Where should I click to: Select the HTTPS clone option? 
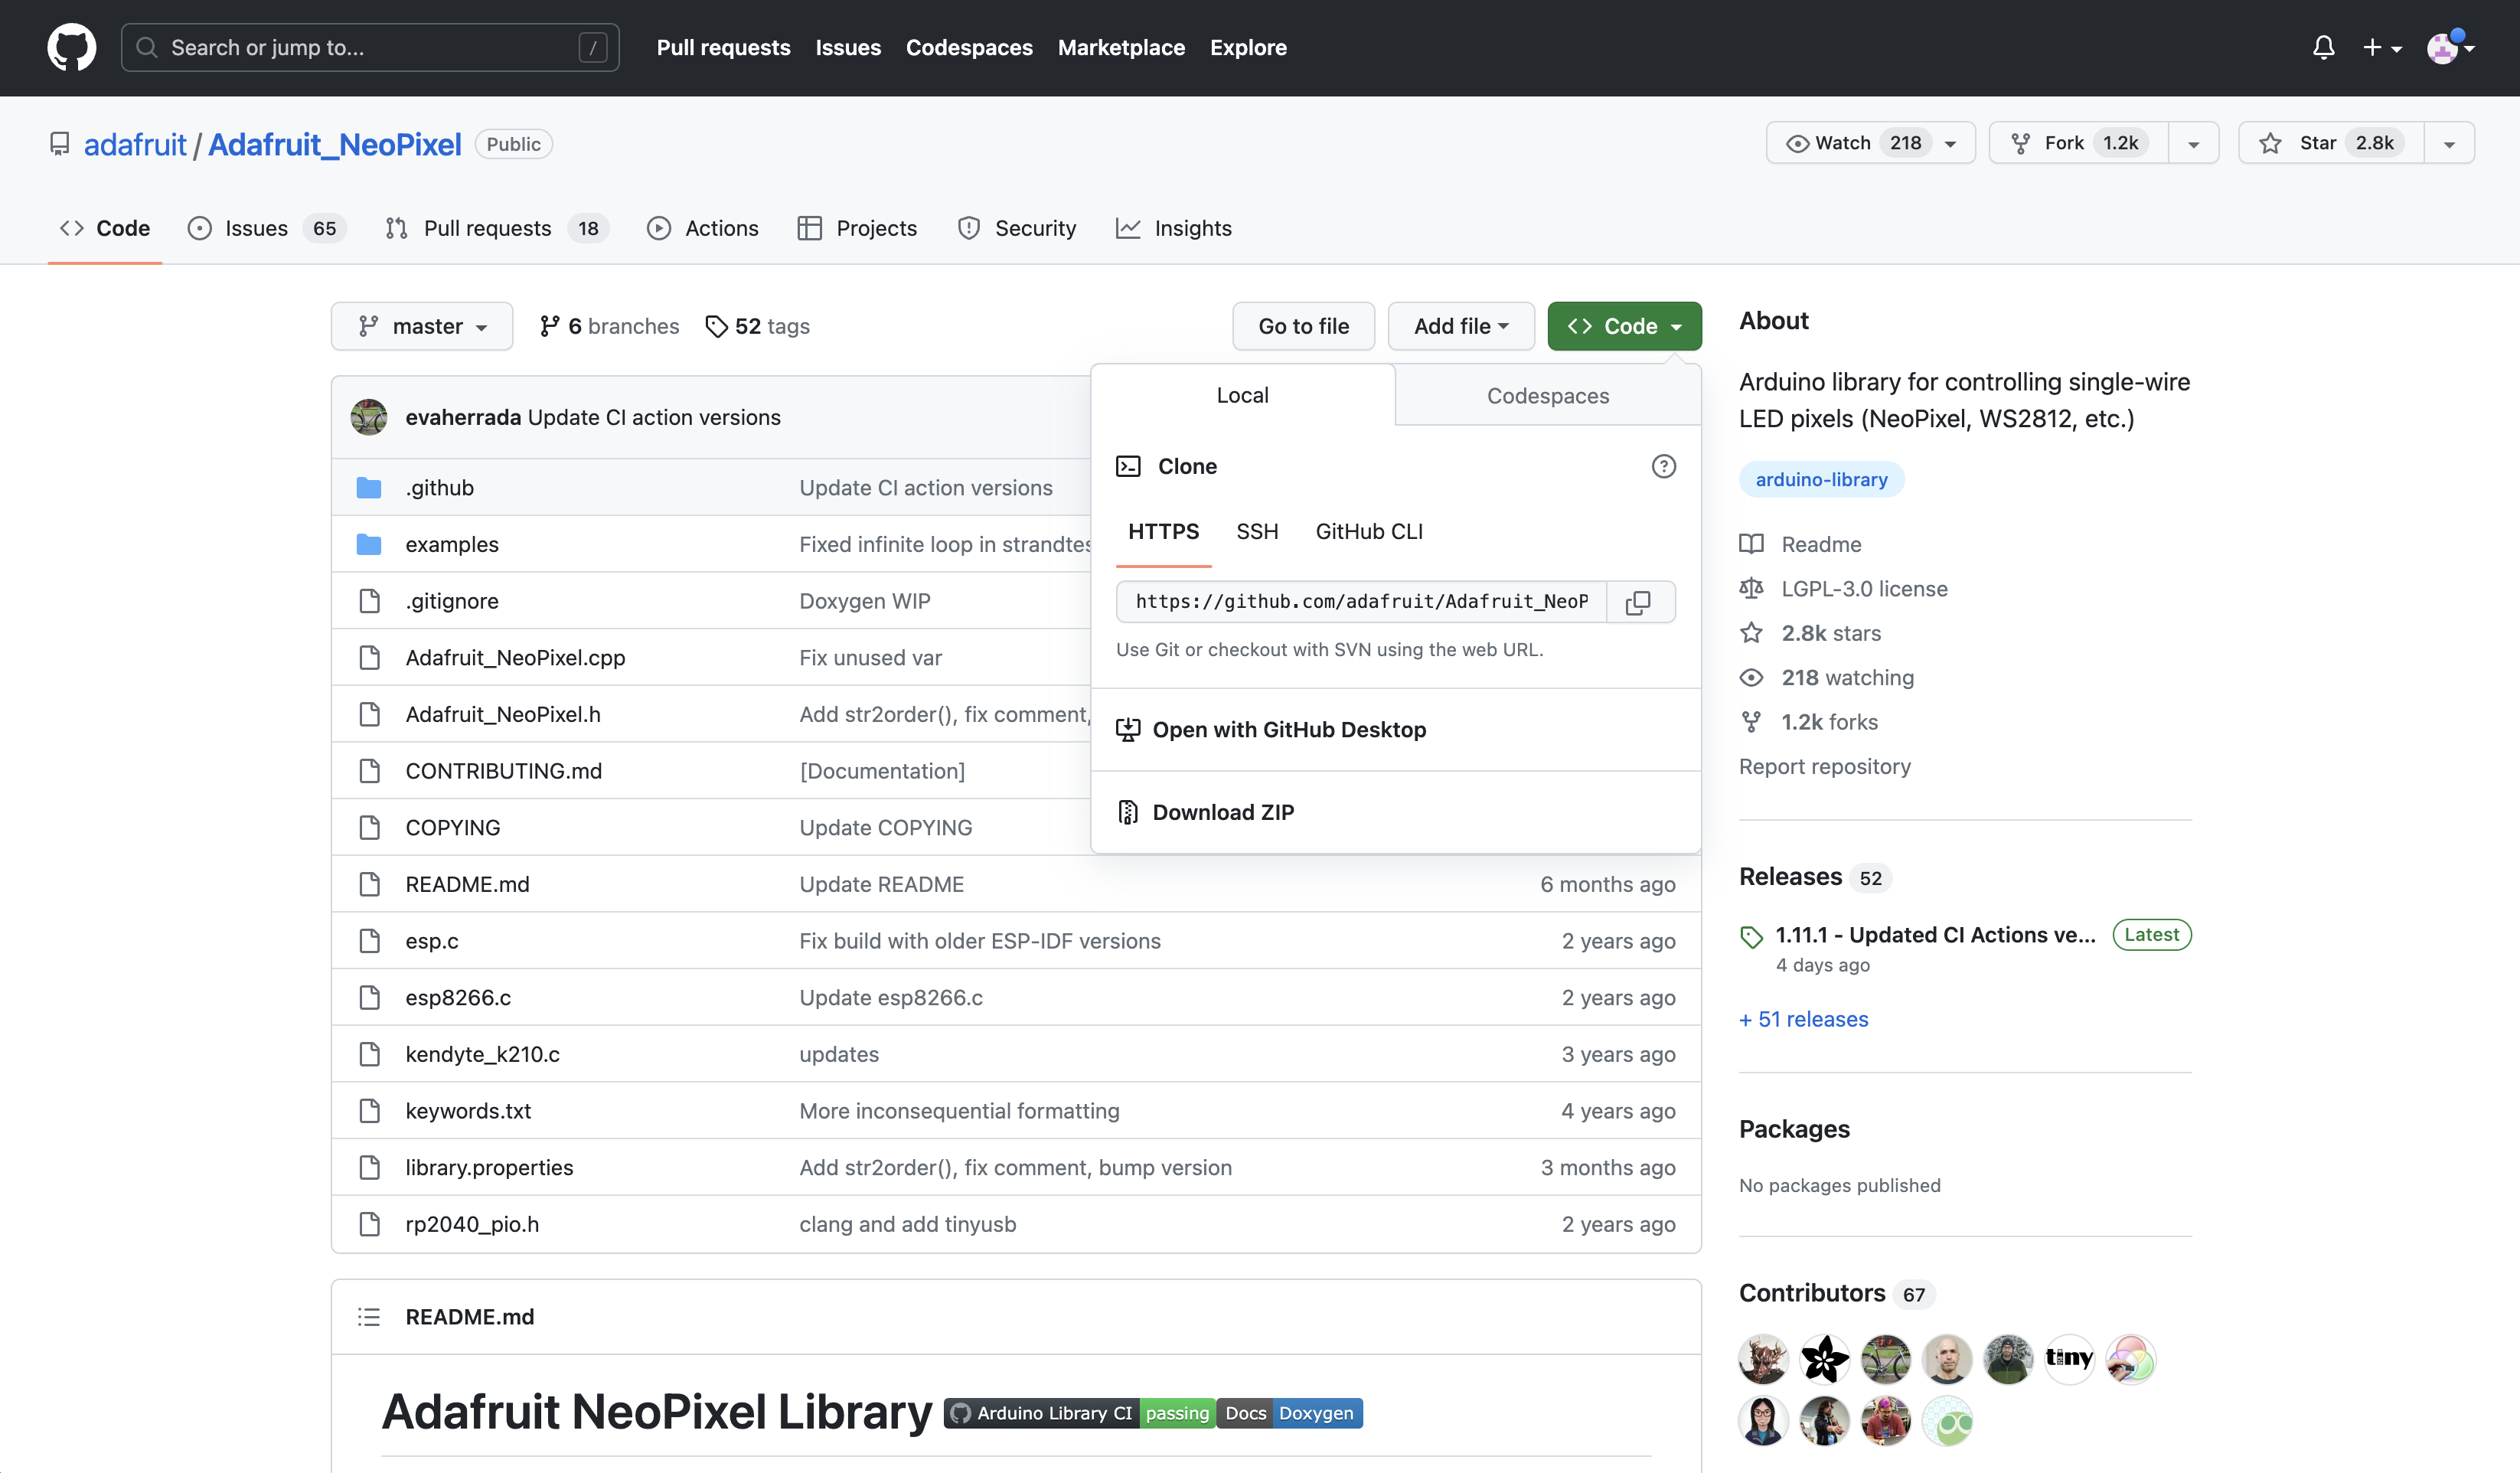1163,532
